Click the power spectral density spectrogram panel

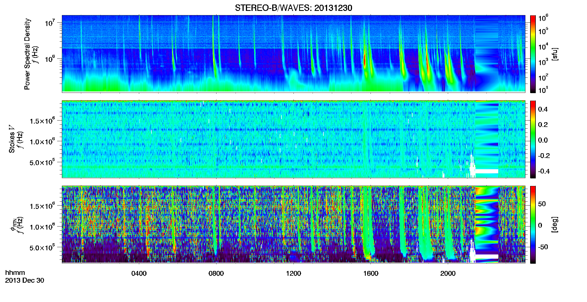click(x=293, y=54)
